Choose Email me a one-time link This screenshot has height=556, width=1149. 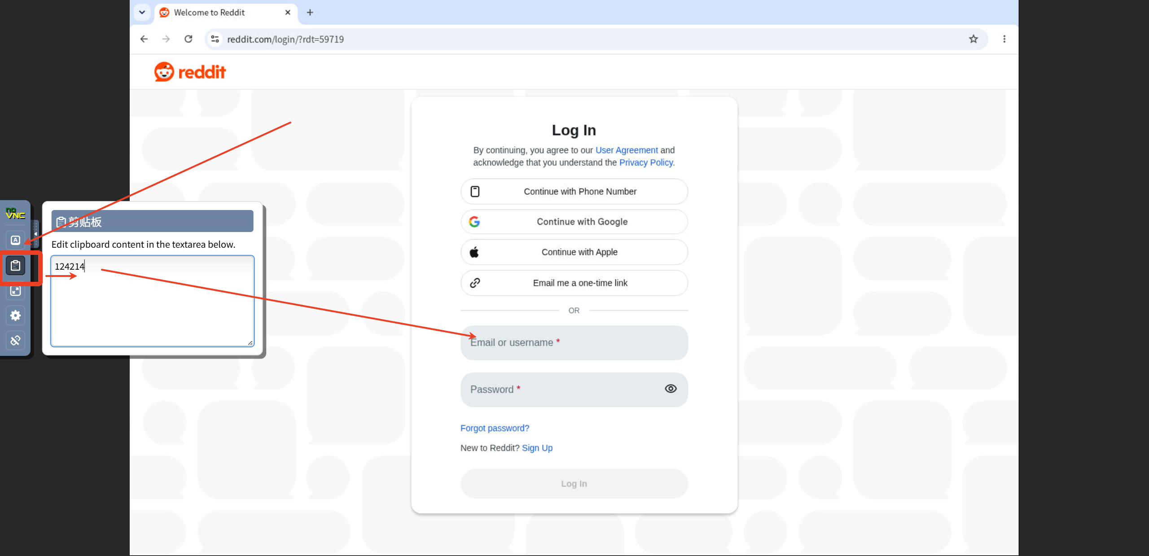click(x=574, y=283)
